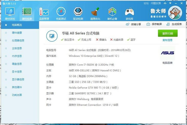Open 显卡信息 sidebar entry

(17, 72)
